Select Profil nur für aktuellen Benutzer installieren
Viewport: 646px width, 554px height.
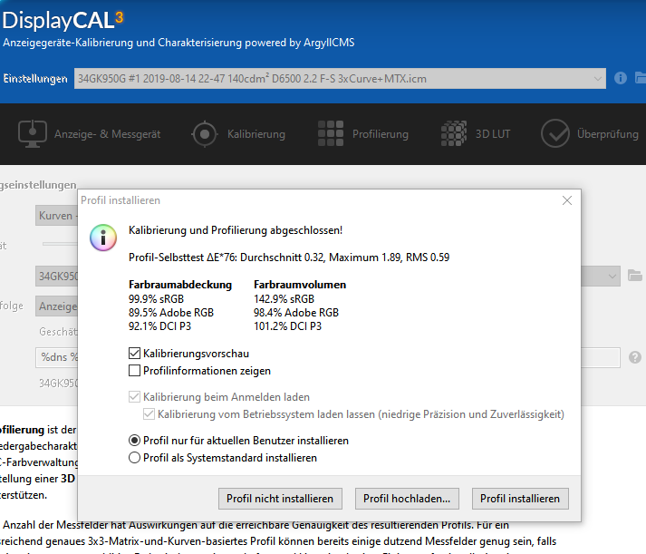pos(134,441)
